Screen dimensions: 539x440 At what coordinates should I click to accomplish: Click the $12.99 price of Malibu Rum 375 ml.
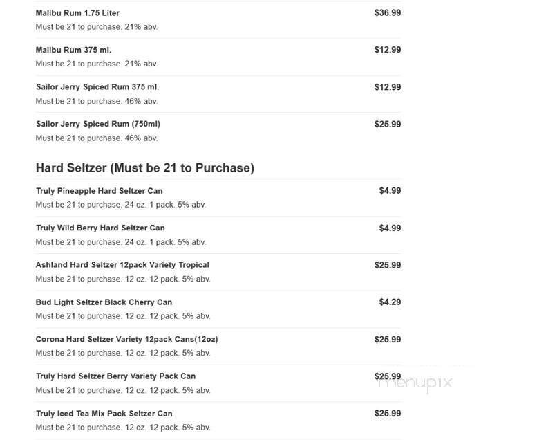(387, 50)
